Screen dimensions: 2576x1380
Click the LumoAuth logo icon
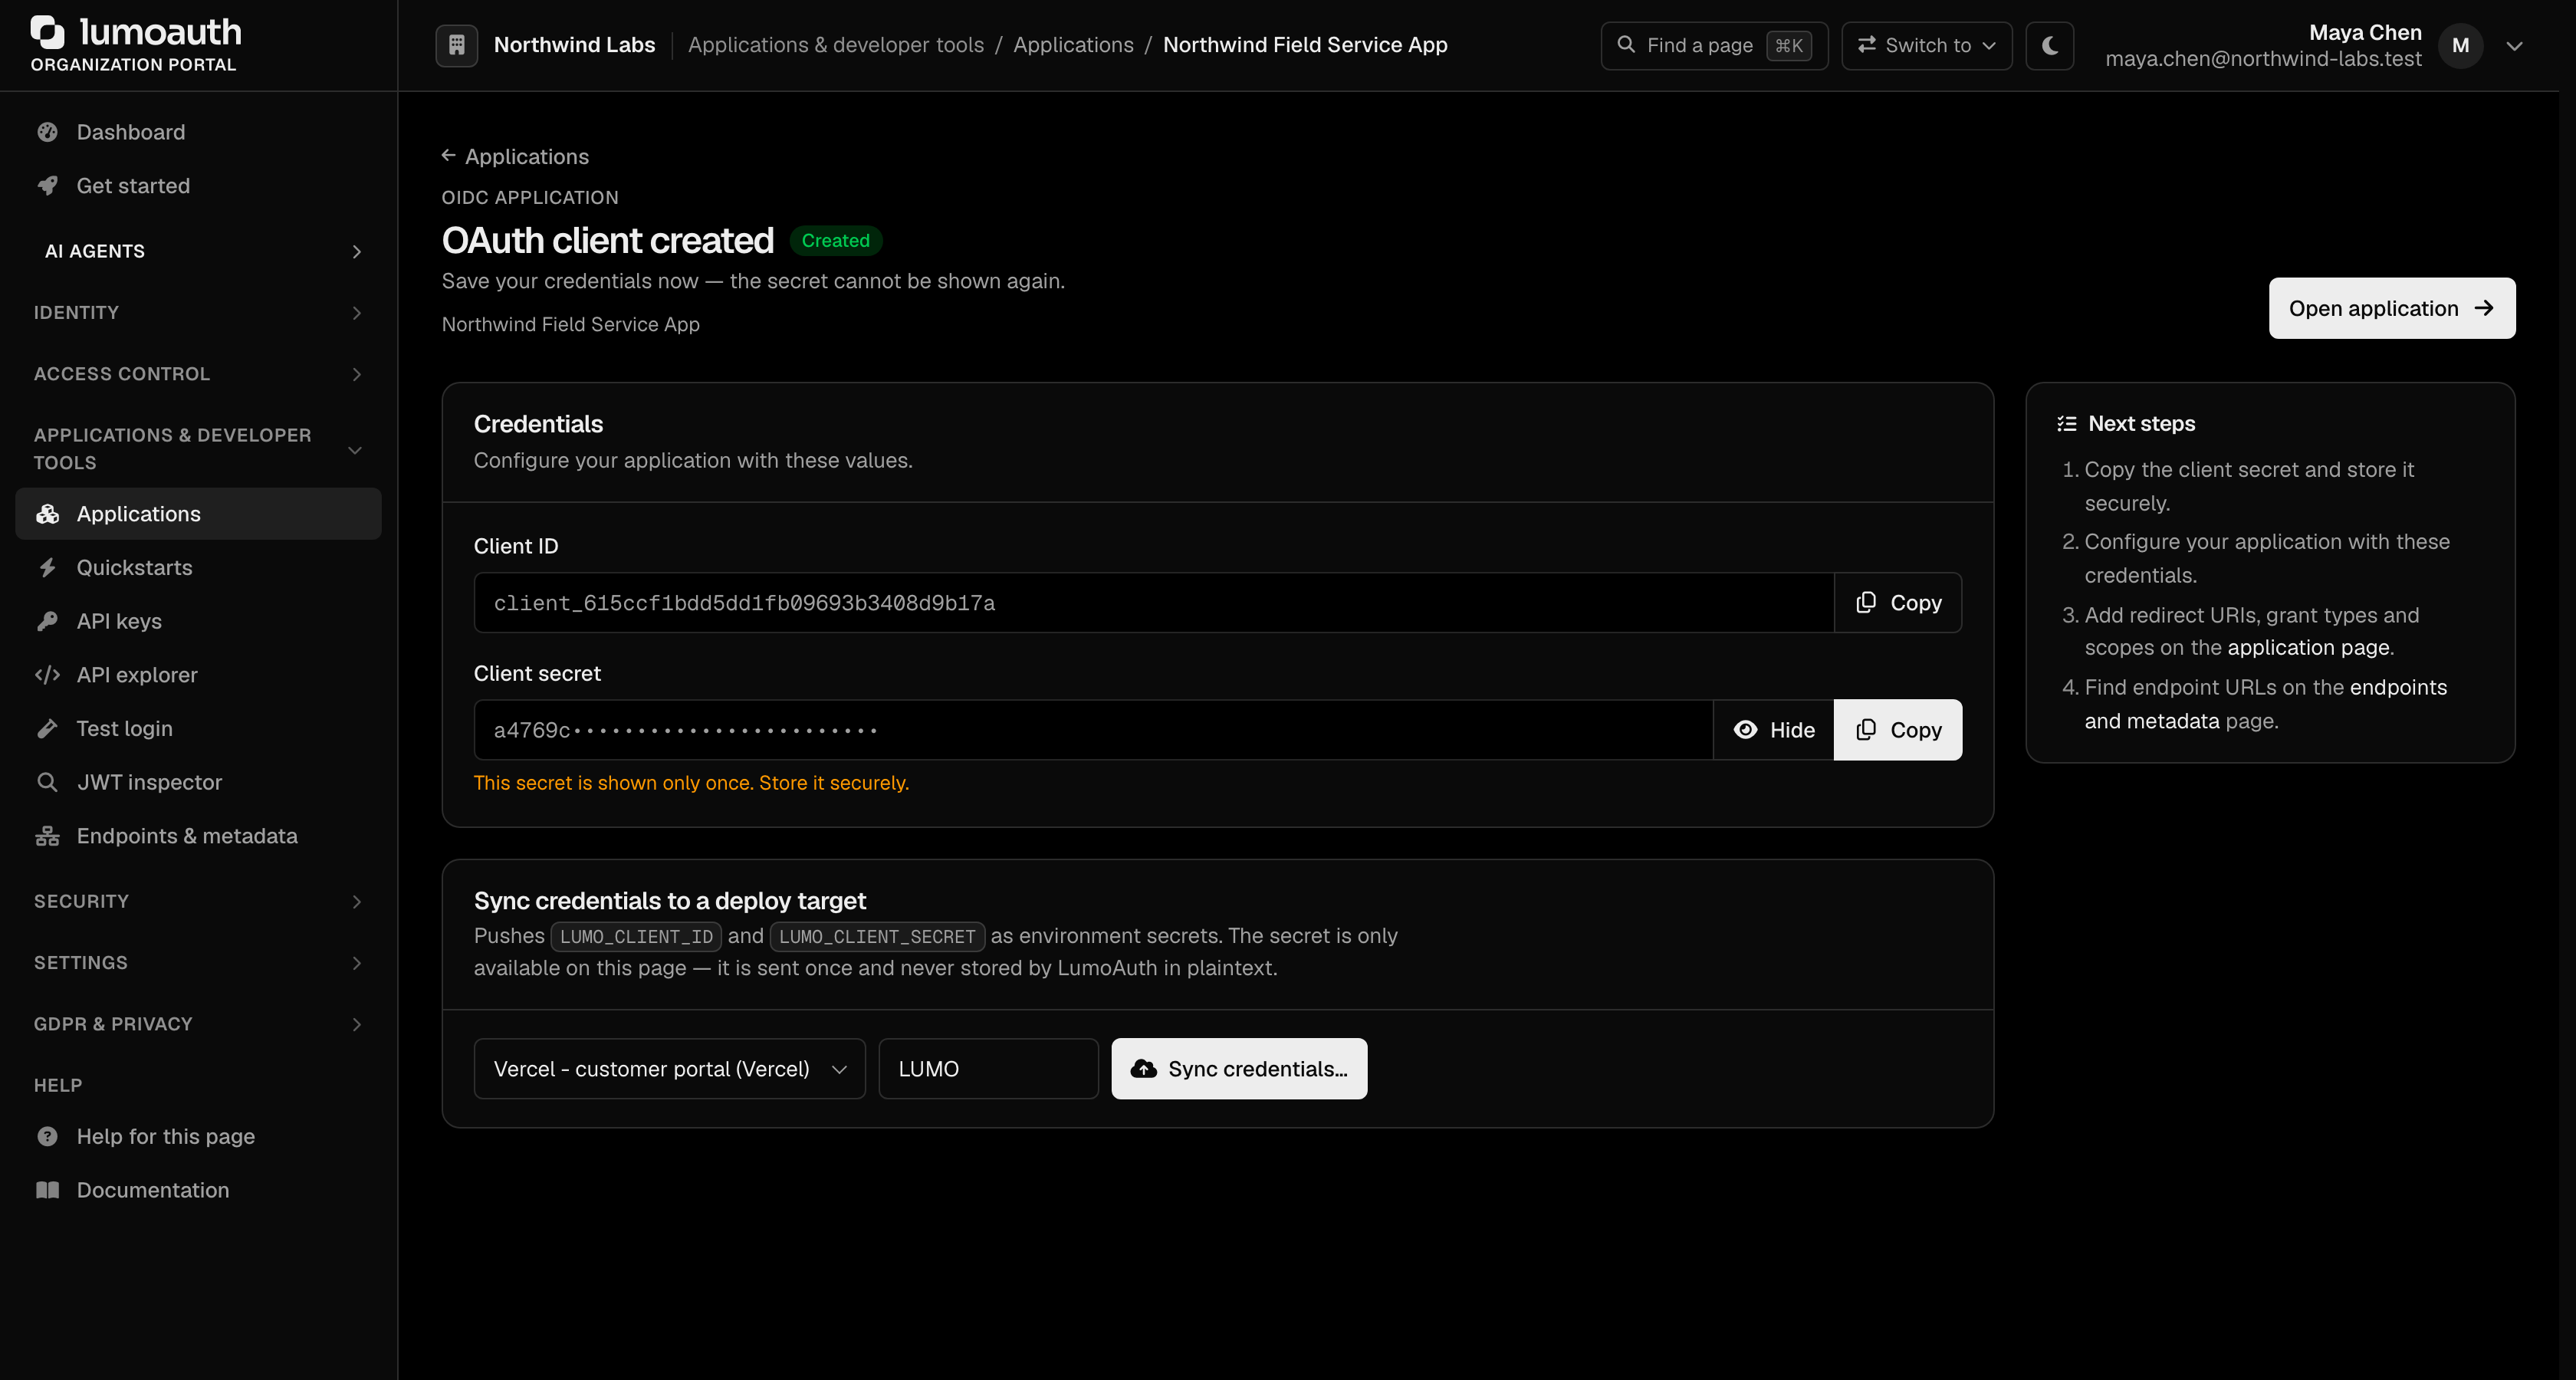pos(47,32)
